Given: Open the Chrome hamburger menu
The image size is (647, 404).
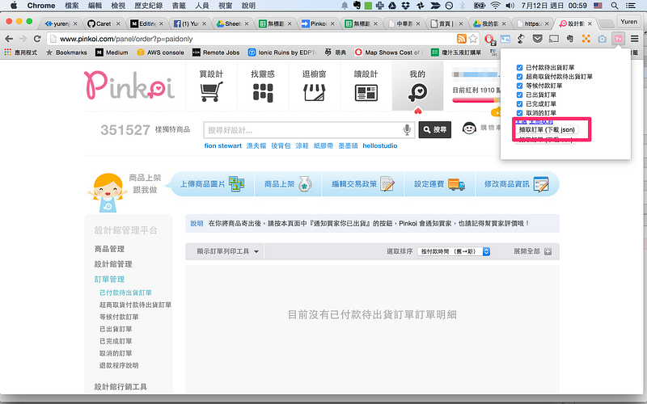Looking at the screenshot, I should pos(635,38).
